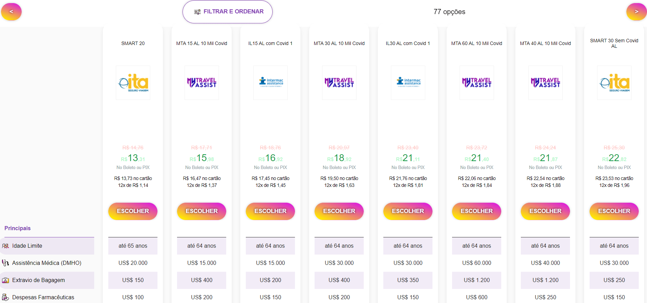This screenshot has height=303, width=647.
Task: Click the R$ 21,40 price on MTA 60
Action: [x=477, y=158]
